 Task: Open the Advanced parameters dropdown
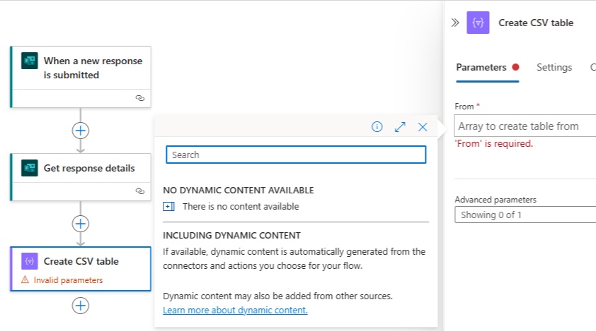[525, 215]
